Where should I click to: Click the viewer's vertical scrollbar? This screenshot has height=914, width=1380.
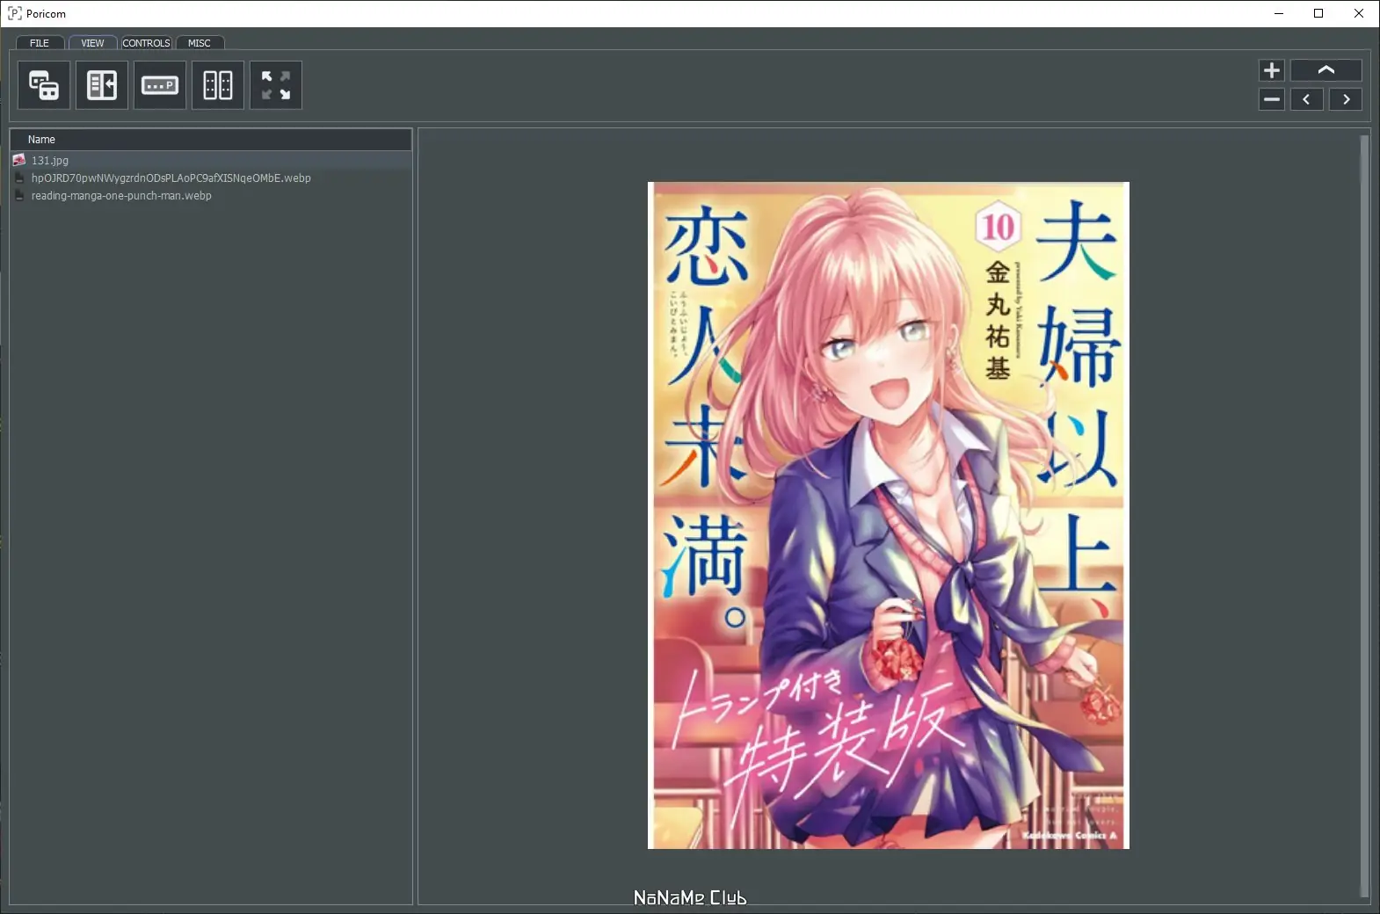tap(1364, 516)
